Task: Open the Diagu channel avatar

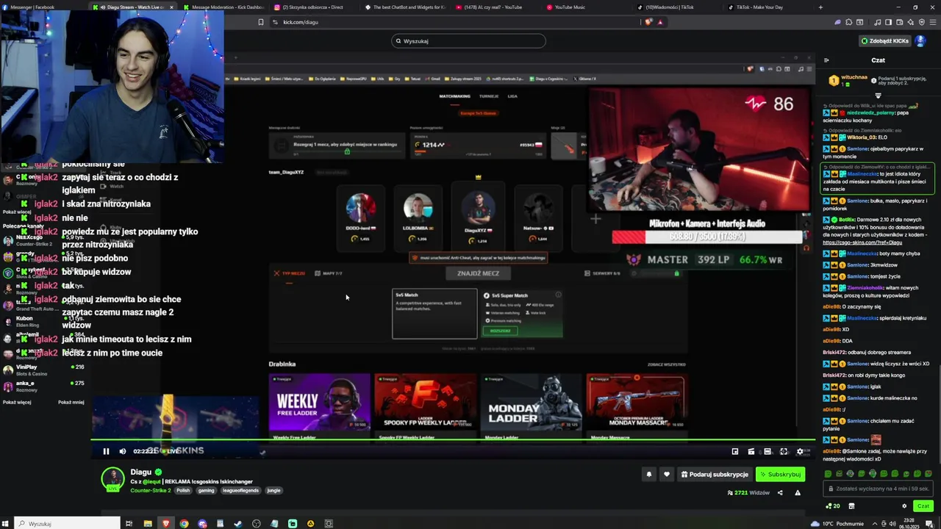Action: (112, 478)
